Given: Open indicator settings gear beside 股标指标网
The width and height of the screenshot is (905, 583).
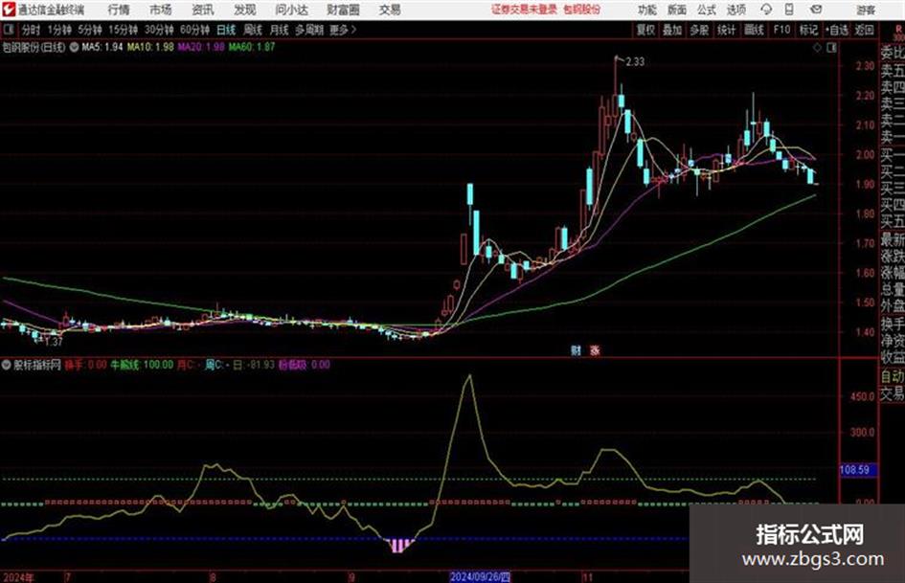Looking at the screenshot, I should [x=7, y=365].
